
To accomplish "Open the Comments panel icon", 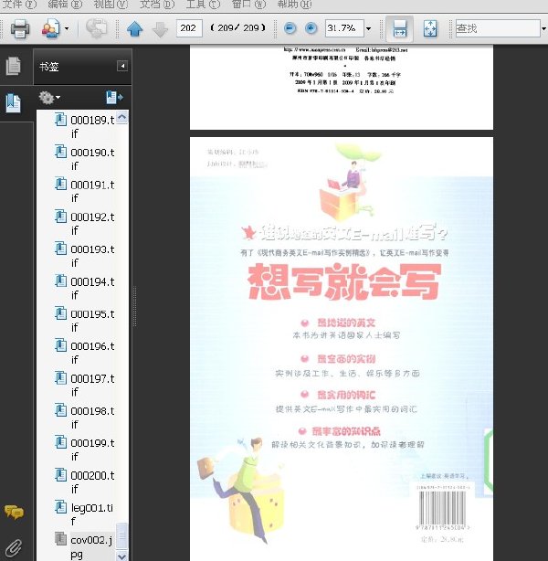I will pos(14,512).
